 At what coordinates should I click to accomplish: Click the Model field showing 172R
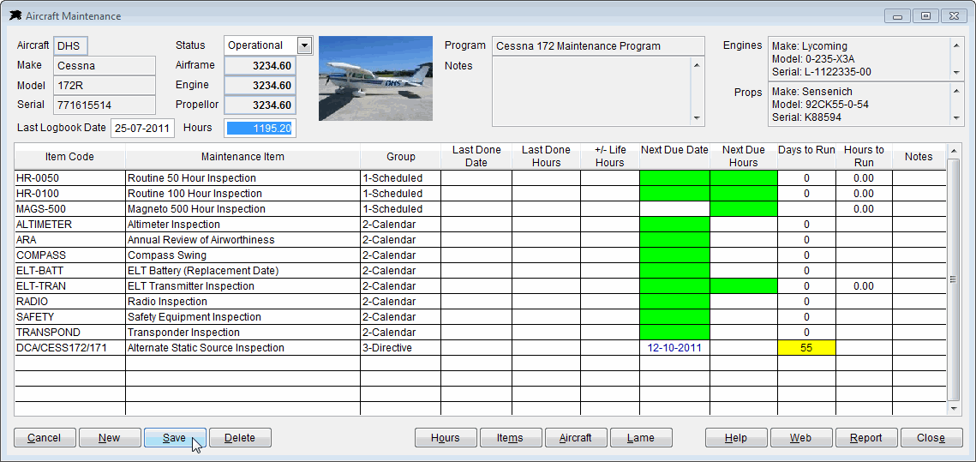click(105, 86)
